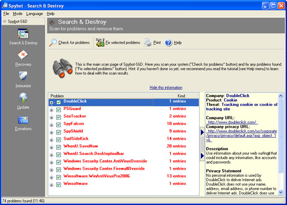Click the '74 problems found (11:46)' status text
This screenshot has height=205, width=287.
click(23, 201)
